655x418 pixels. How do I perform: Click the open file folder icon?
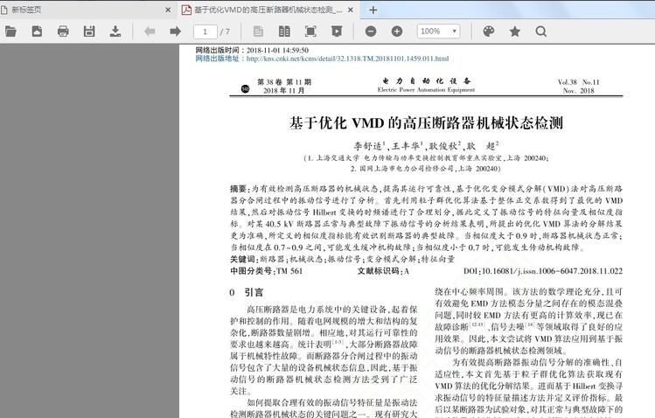(10, 31)
